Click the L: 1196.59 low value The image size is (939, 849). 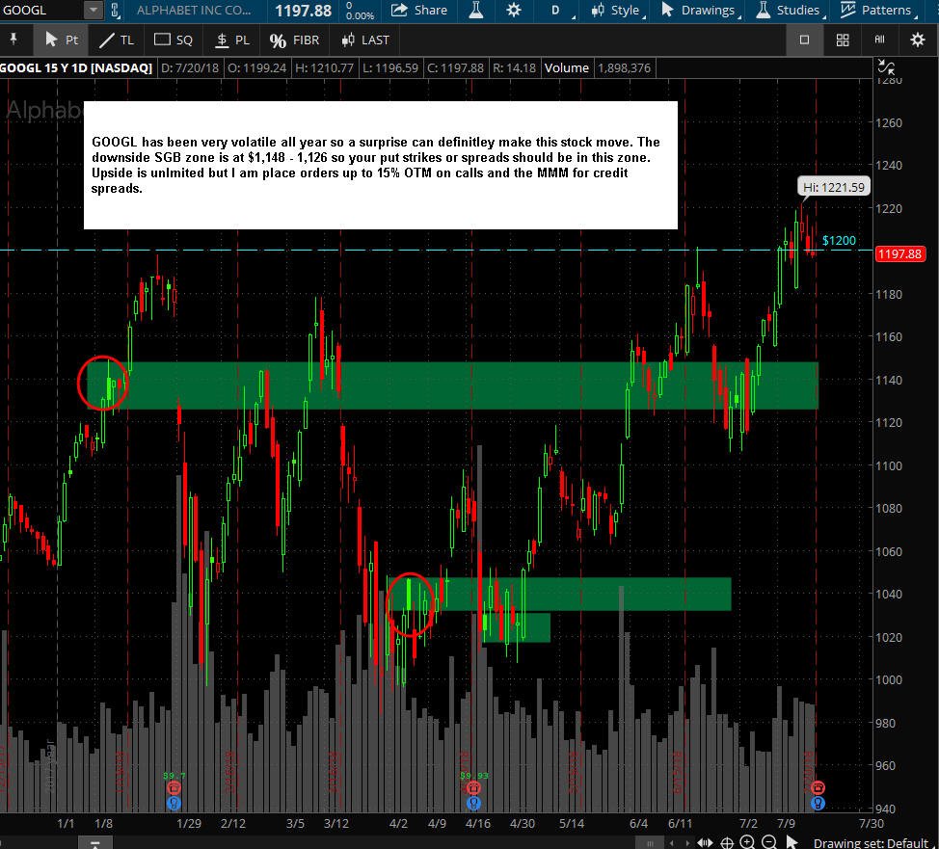click(x=390, y=68)
